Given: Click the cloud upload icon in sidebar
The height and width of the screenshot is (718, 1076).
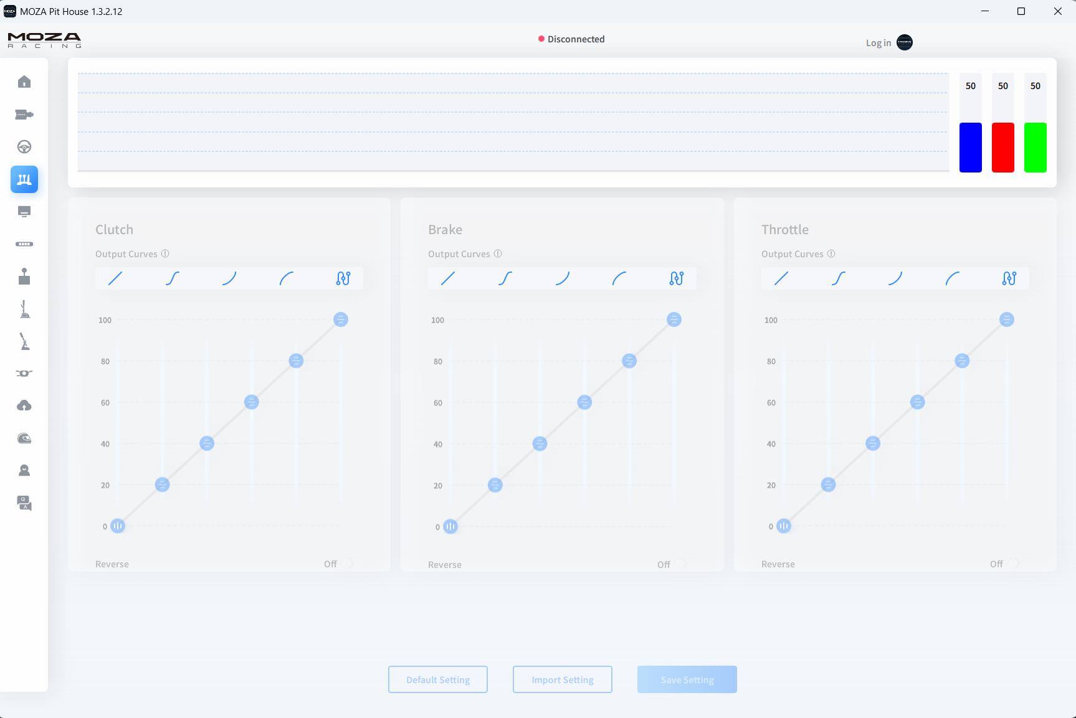Looking at the screenshot, I should tap(24, 406).
